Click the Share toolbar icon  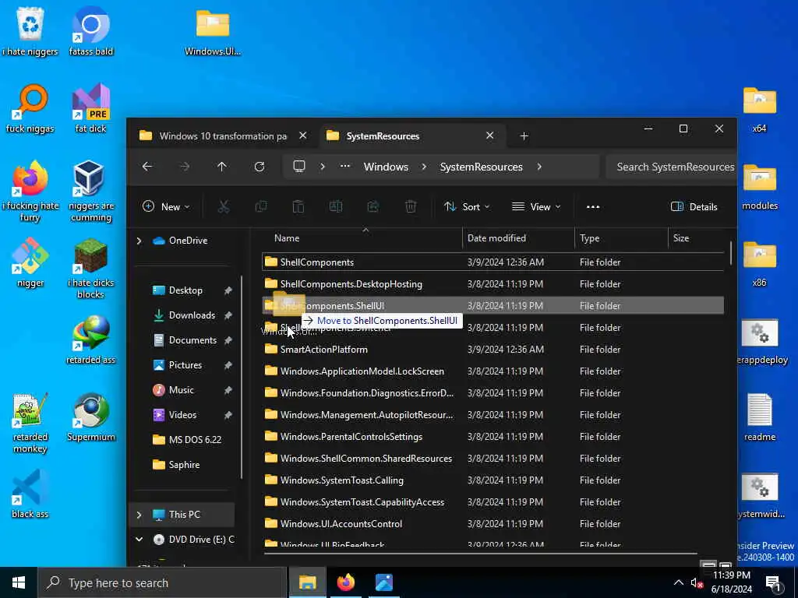click(x=373, y=206)
